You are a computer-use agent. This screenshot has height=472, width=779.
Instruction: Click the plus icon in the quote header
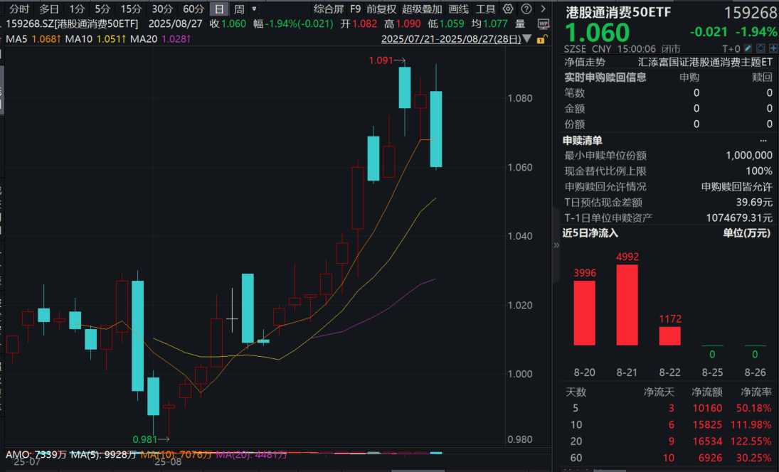pyautogui.click(x=773, y=48)
